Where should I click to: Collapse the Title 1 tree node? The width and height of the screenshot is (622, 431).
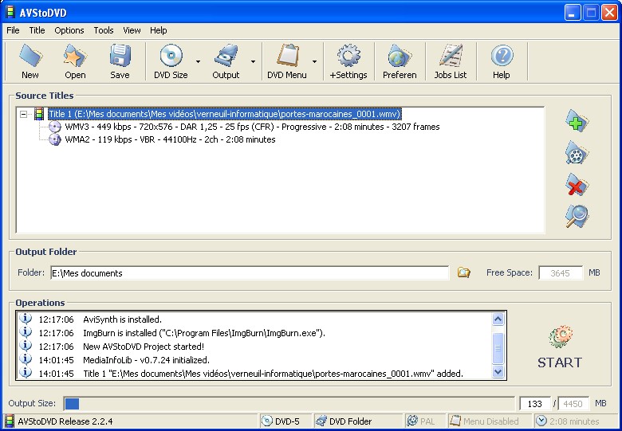tap(24, 114)
